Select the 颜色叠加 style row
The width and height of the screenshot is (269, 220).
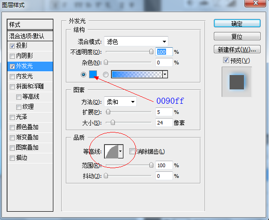[30, 127]
